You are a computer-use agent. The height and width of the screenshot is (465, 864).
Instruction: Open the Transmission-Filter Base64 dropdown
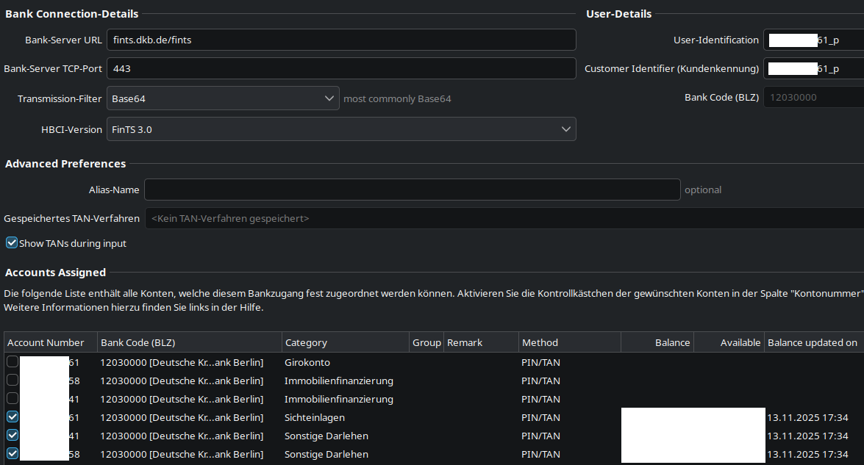(223, 98)
